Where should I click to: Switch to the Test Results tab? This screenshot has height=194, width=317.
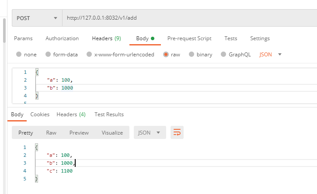click(x=109, y=114)
